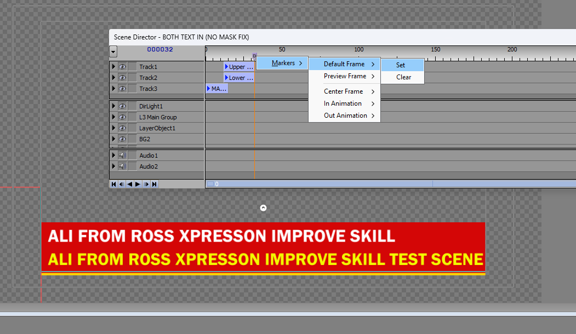Jump to the last frame
This screenshot has height=334, width=576.
coord(155,185)
